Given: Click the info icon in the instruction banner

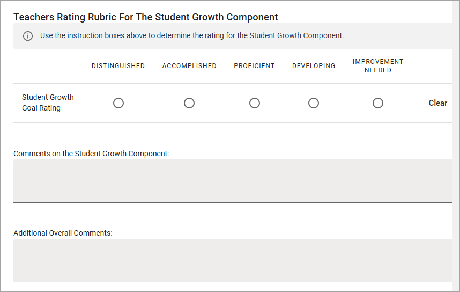Looking at the screenshot, I should click(x=28, y=36).
